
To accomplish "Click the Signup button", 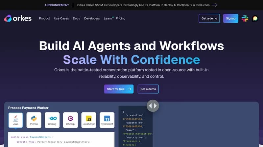I will pos(231,18).
